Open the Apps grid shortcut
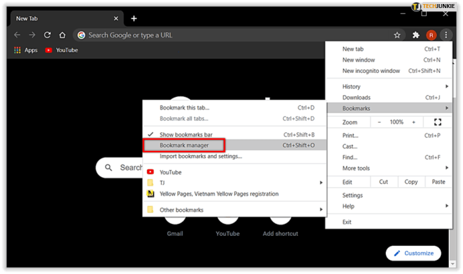The height and width of the screenshot is (274, 463). [25, 50]
